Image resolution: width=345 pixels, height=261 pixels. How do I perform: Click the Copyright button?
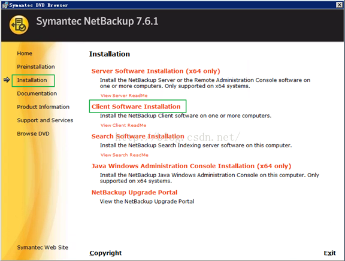105,253
